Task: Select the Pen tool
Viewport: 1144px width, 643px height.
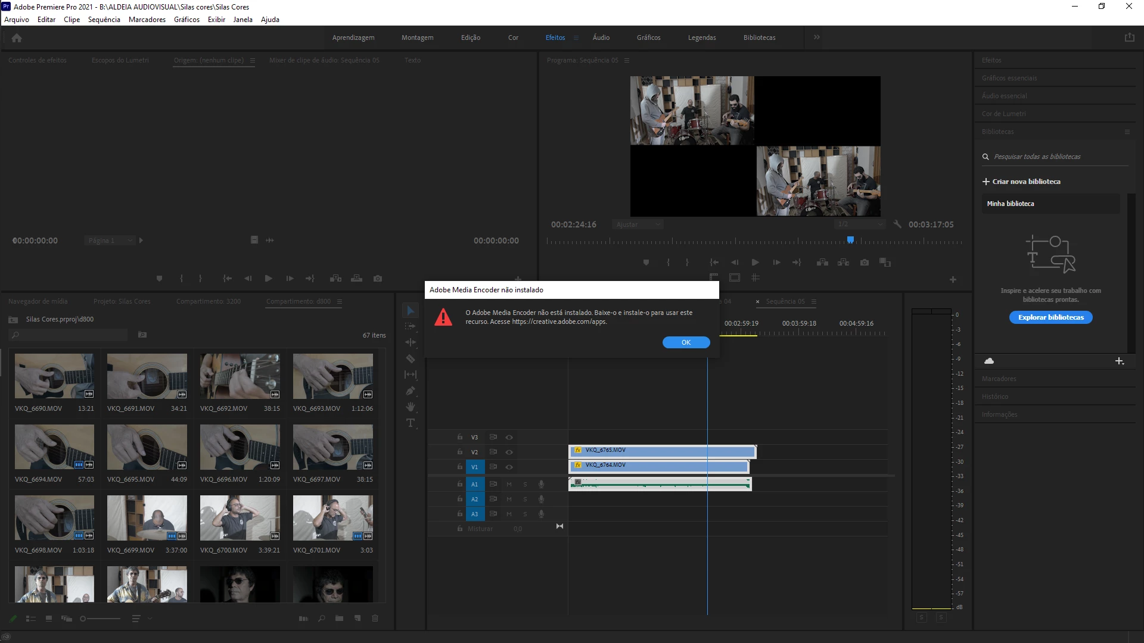Action: [x=411, y=391]
